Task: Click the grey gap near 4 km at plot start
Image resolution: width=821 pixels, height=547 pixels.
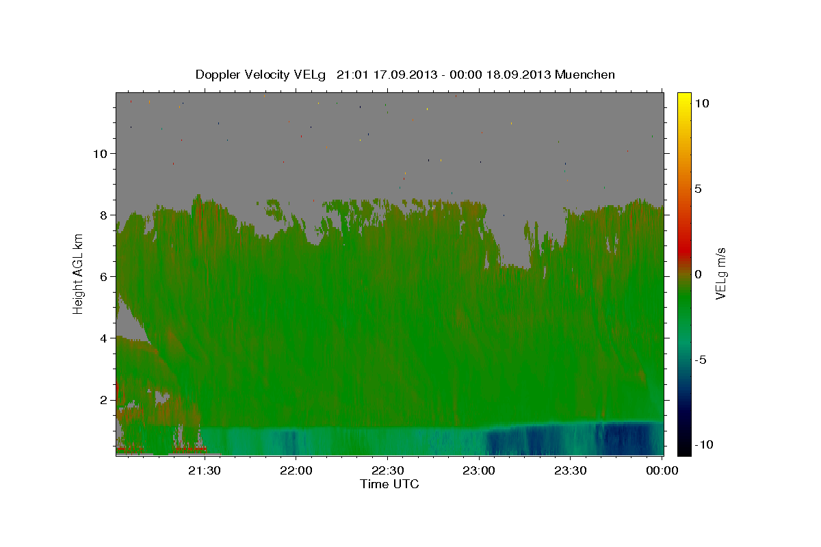Action: pos(130,323)
